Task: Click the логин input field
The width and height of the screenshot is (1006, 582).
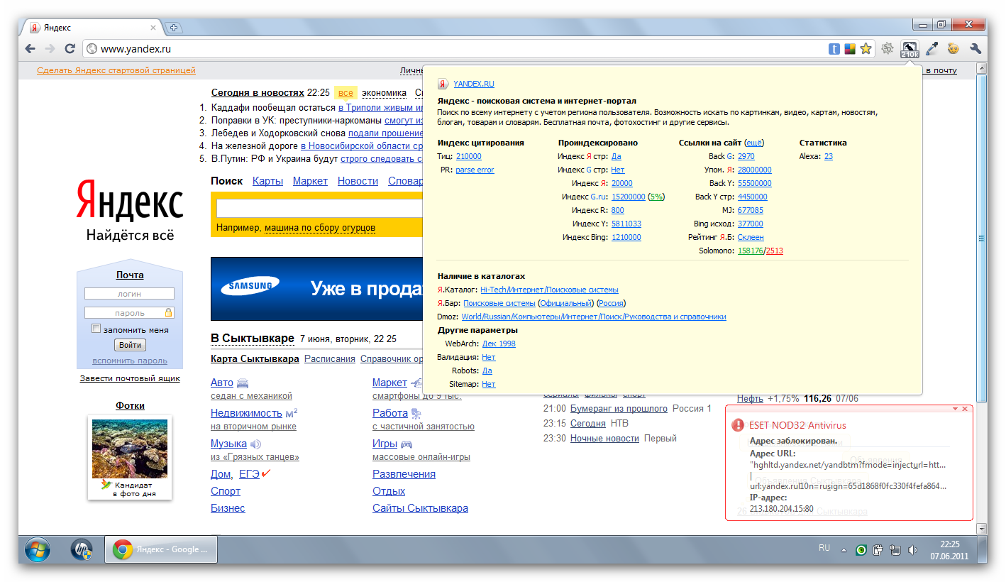Action: pyautogui.click(x=129, y=294)
